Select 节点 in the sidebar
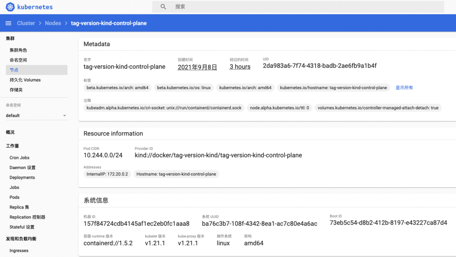Screen dimensions: 456x257 pyautogui.click(x=37, y=70)
